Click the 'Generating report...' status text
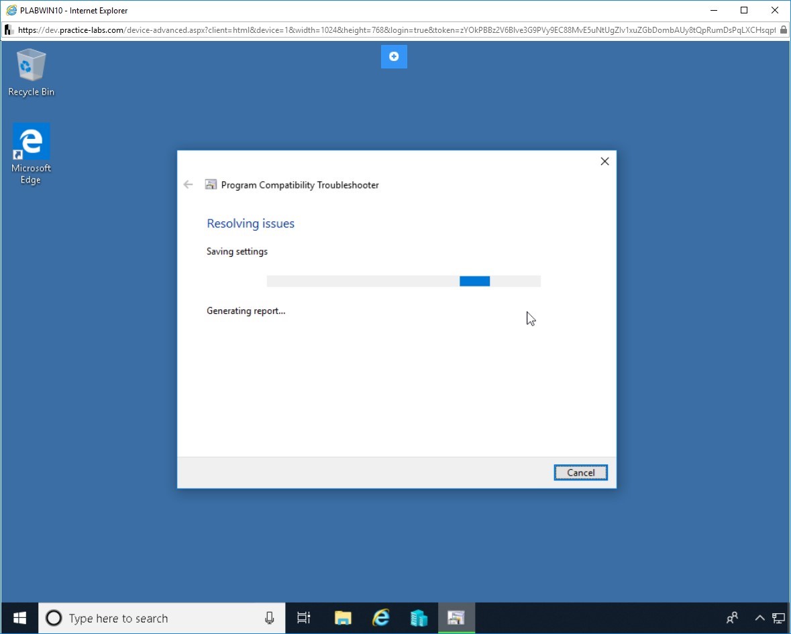The width and height of the screenshot is (791, 634). pyautogui.click(x=246, y=311)
